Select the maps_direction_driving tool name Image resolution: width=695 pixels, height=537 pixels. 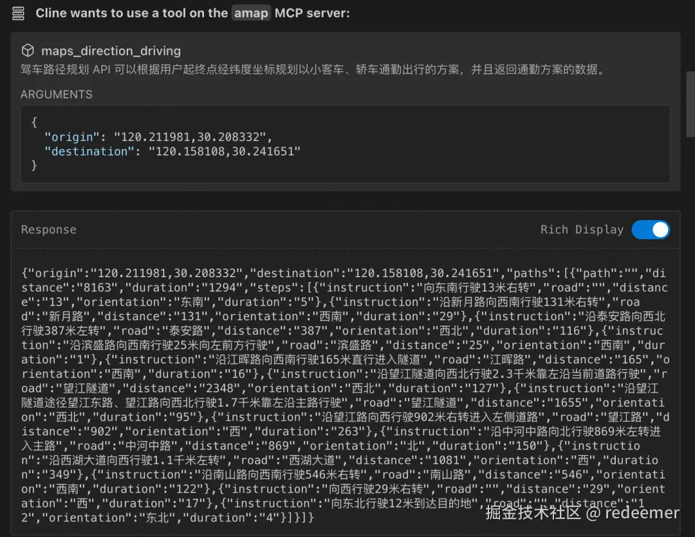(x=111, y=51)
